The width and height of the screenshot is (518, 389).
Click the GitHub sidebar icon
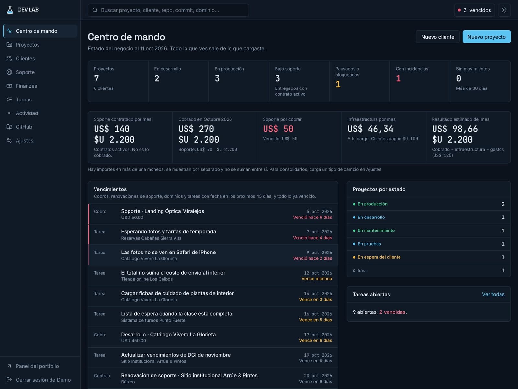click(9, 127)
